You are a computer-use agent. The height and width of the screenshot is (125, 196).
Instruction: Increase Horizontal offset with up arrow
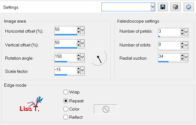tap(78, 29)
